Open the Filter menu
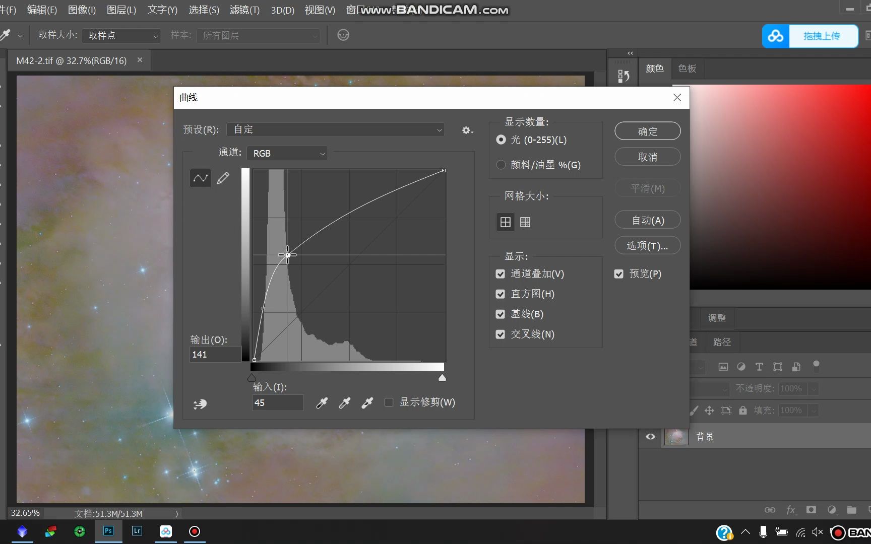The height and width of the screenshot is (544, 871). pyautogui.click(x=244, y=10)
